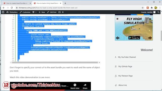Close the 'How to load a Unity Asset Bundle' tab
Image resolution: width=162 pixels, height=91 pixels.
click(60, 3)
